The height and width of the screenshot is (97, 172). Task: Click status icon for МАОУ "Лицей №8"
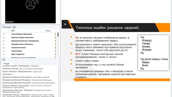[x=56, y=54]
